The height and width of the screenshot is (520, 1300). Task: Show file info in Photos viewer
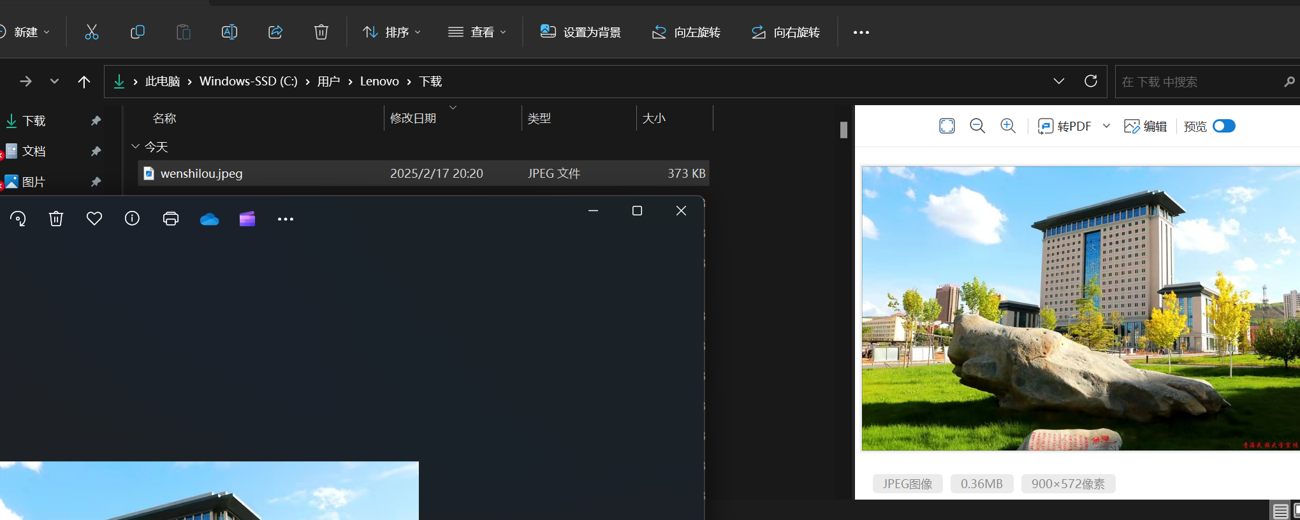(x=132, y=219)
